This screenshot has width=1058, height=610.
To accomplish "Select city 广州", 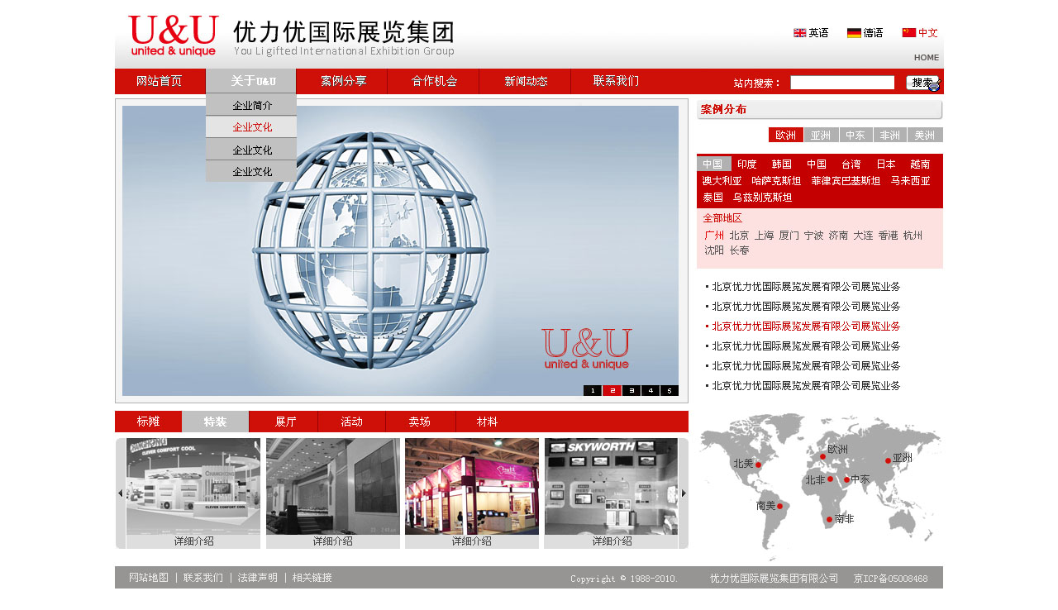I will coord(714,236).
